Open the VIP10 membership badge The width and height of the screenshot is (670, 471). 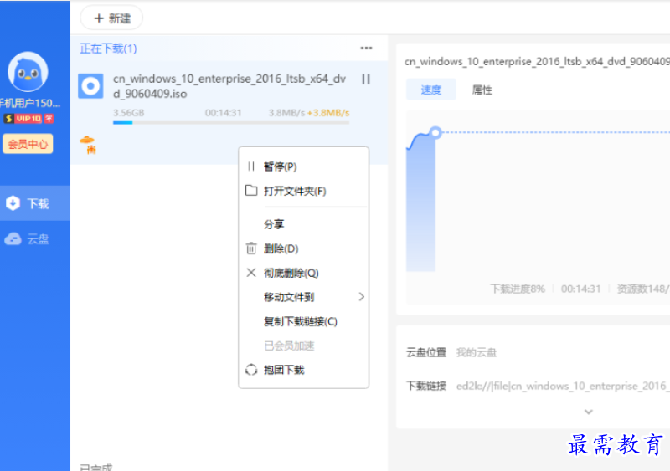point(28,118)
